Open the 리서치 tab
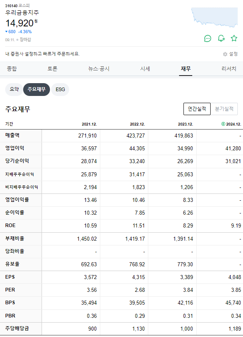The image size is (243, 337). 229,69
